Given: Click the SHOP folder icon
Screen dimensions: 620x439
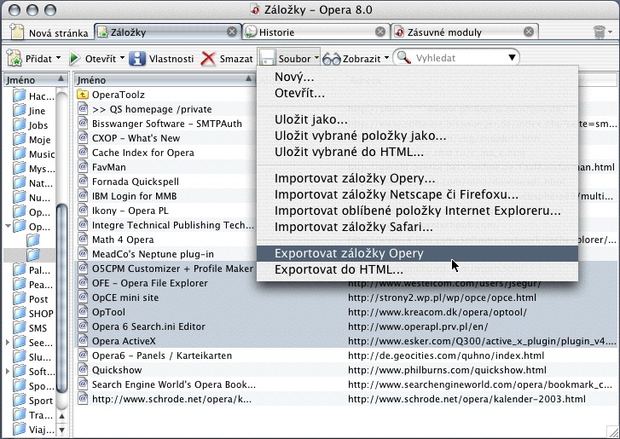Looking at the screenshot, I should click(x=19, y=313).
